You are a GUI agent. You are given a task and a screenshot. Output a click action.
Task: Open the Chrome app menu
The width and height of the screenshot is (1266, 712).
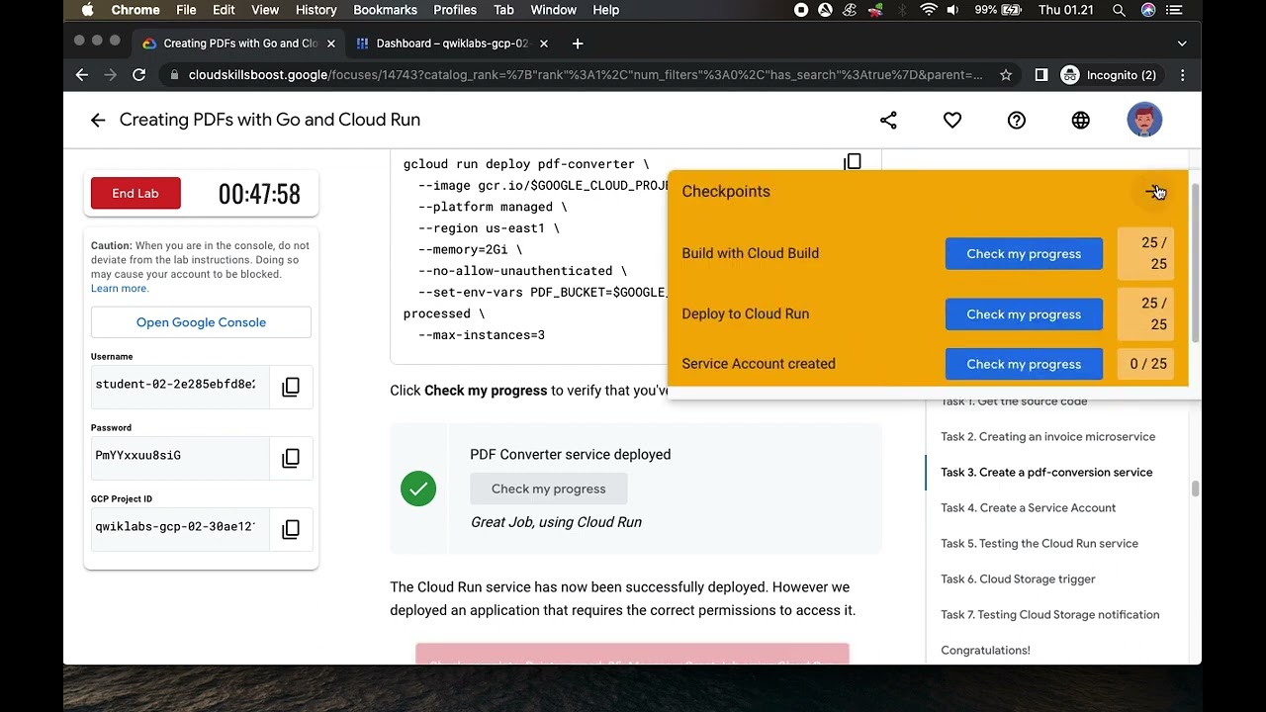[136, 10]
